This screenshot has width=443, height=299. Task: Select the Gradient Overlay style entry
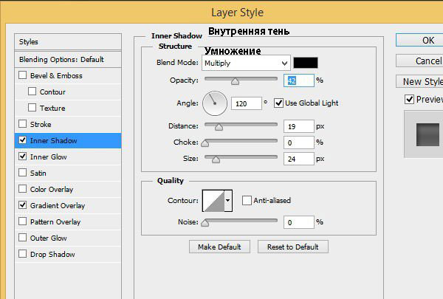pos(58,205)
